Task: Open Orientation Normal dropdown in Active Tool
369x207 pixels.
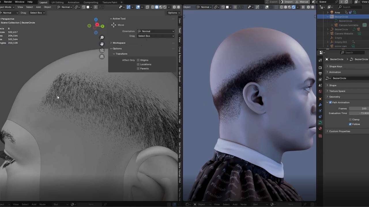Action: (156, 31)
